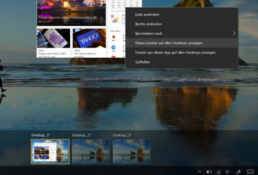This screenshot has width=258, height=175.
Task: Go to the previous carousel slide arrow
Action: pyautogui.click(x=39, y=7)
